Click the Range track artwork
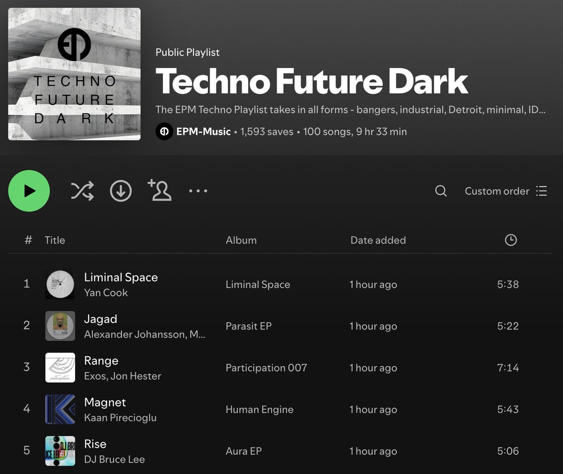This screenshot has width=563, height=474. click(x=60, y=367)
